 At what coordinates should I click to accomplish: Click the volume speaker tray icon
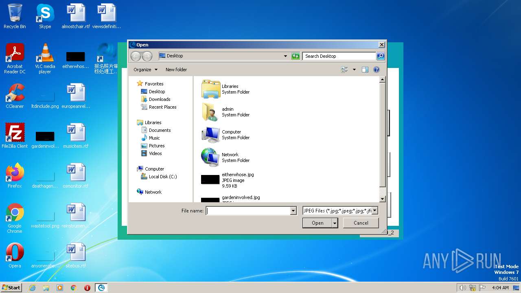(462, 288)
